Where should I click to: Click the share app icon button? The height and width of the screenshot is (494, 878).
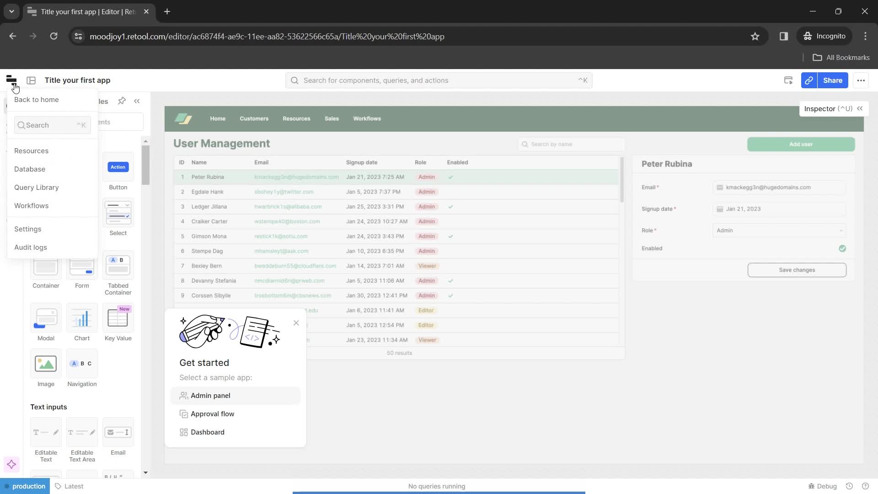click(x=810, y=80)
